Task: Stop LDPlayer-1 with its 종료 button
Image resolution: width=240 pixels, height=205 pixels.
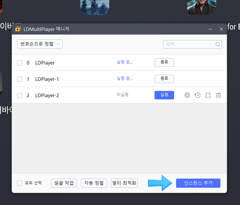Action: [x=164, y=79]
